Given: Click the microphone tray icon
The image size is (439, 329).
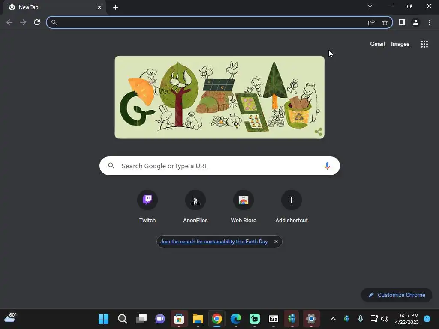Looking at the screenshot, I should (361, 319).
